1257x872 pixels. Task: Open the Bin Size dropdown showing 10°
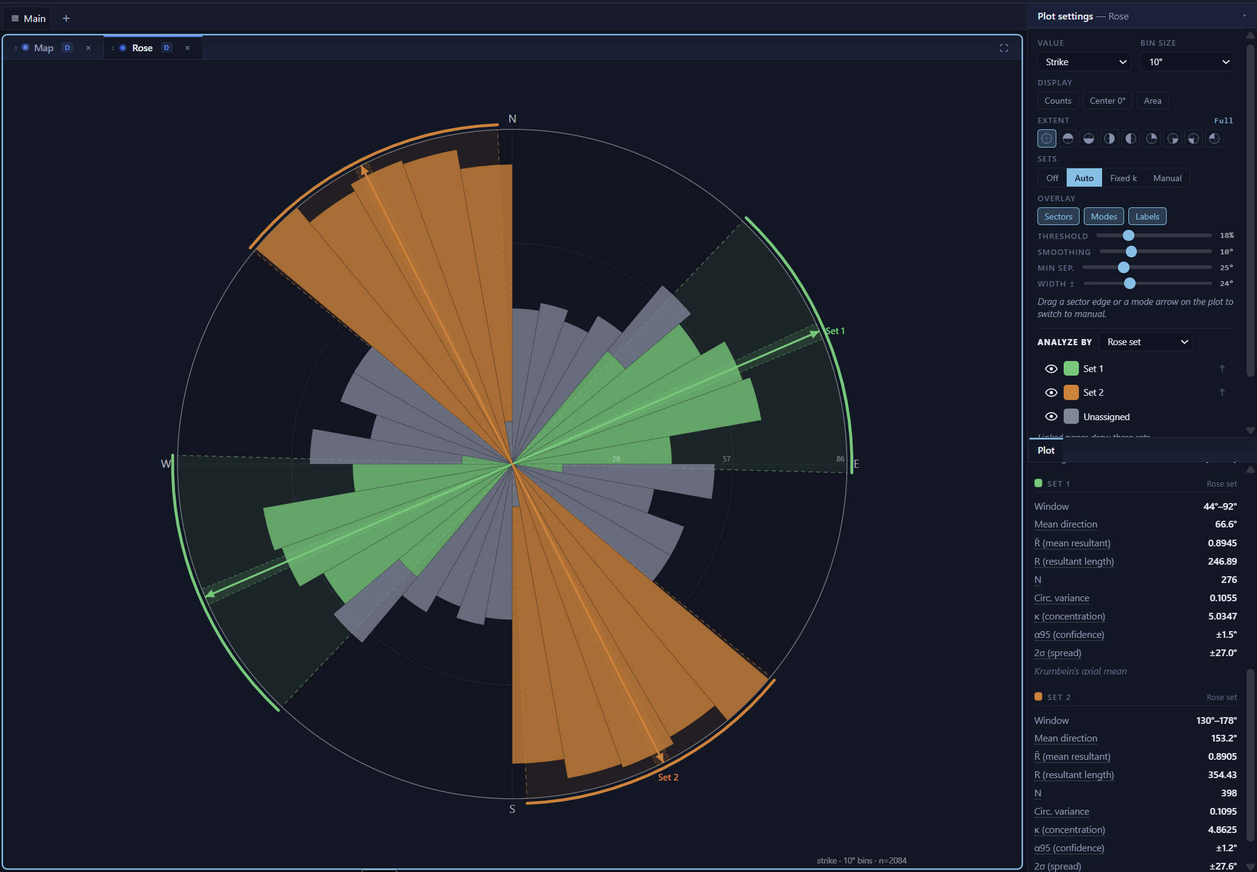[x=1187, y=62]
